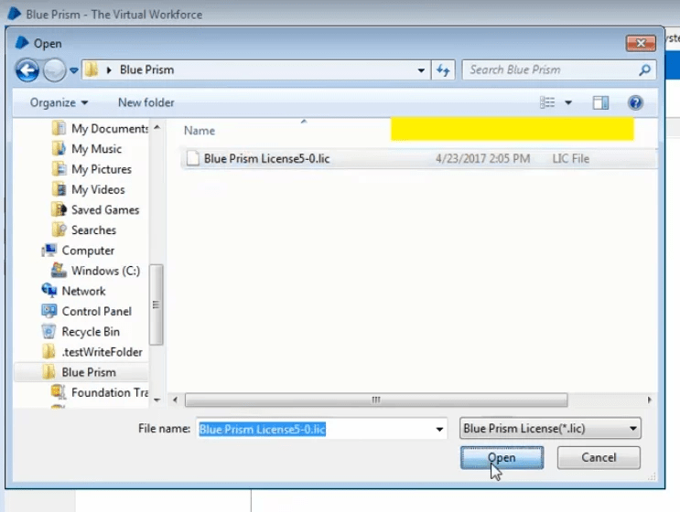Click the New folder button
Viewport: 680px width, 512px height.
click(x=146, y=102)
